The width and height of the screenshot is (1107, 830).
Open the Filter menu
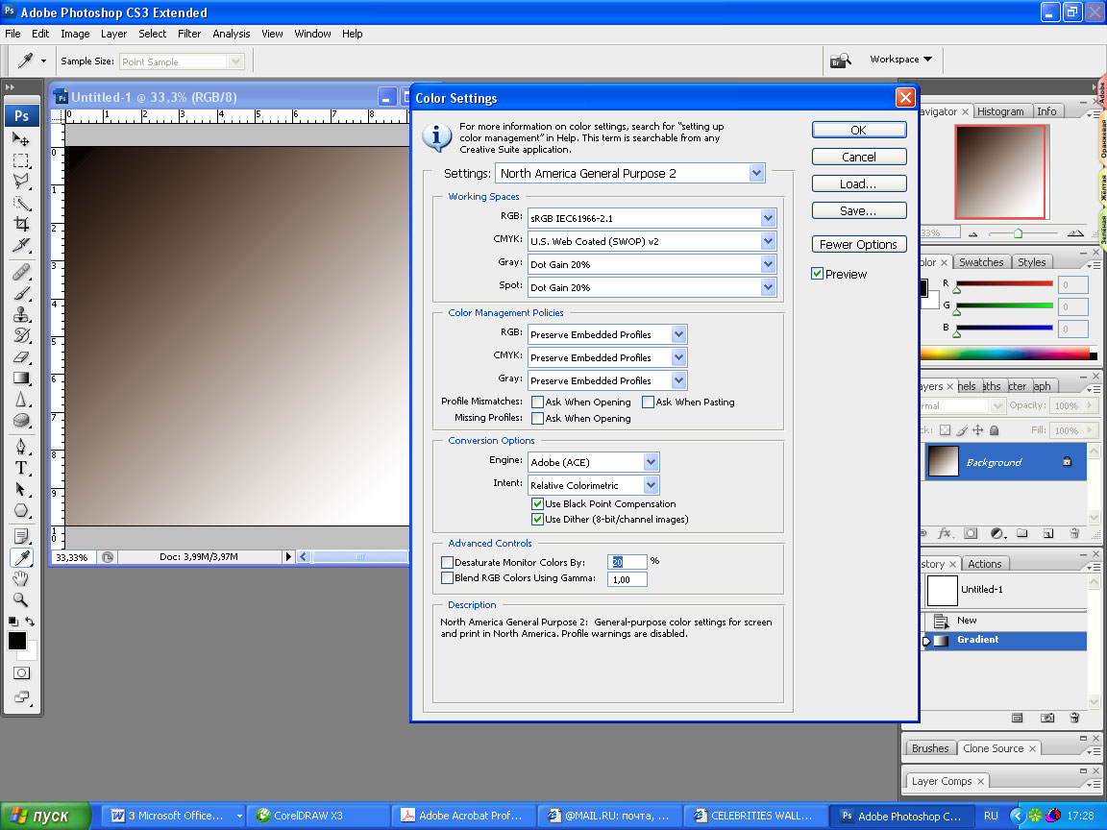click(x=189, y=34)
